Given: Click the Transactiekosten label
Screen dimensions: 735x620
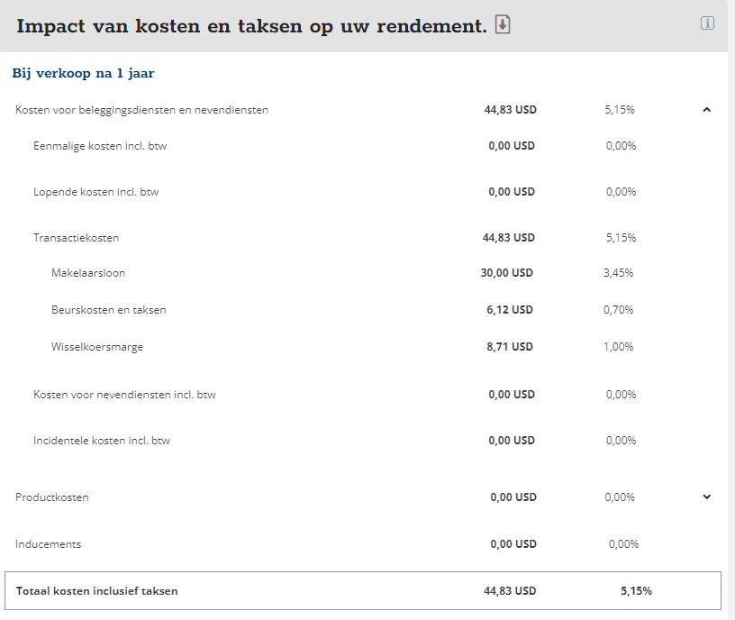Looking at the screenshot, I should click(x=76, y=238).
